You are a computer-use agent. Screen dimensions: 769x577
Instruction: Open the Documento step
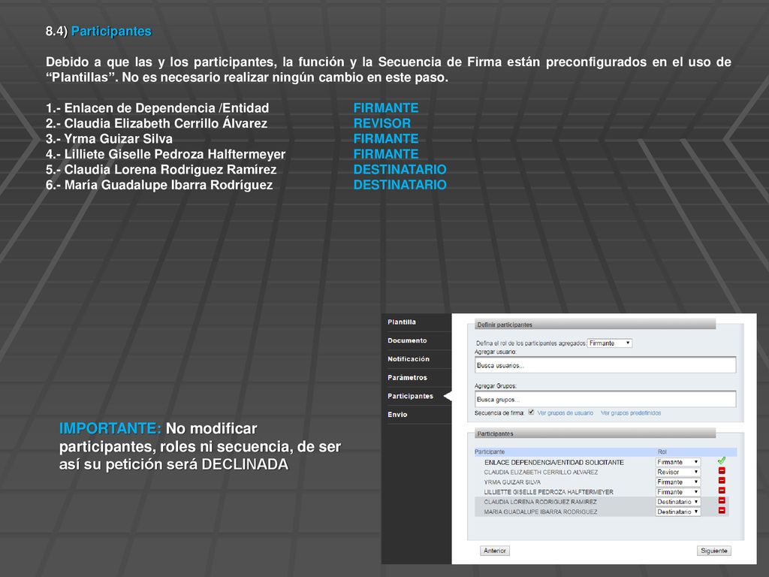click(407, 340)
